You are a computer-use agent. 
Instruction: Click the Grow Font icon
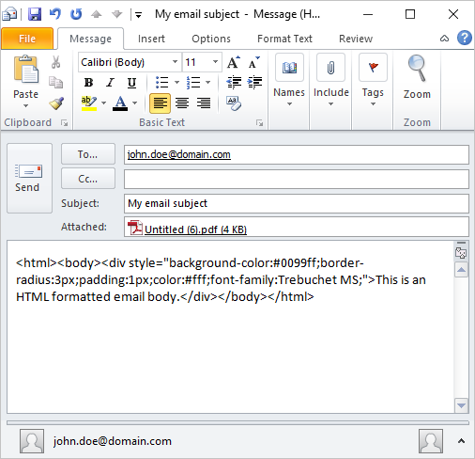coord(234,62)
